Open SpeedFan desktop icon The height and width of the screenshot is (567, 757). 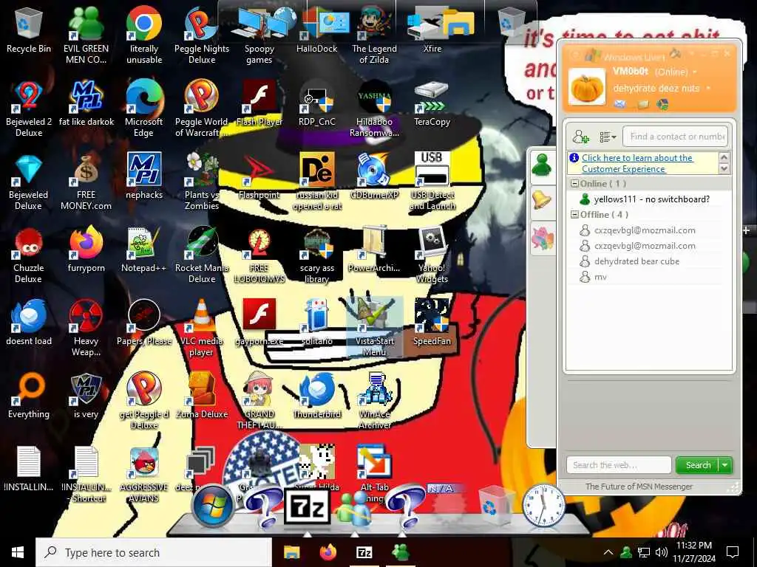(x=432, y=323)
